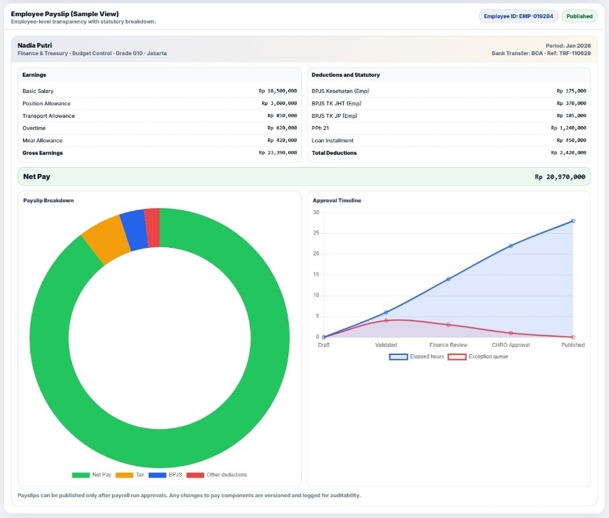Click the PPh 21 deduction row

coord(449,128)
